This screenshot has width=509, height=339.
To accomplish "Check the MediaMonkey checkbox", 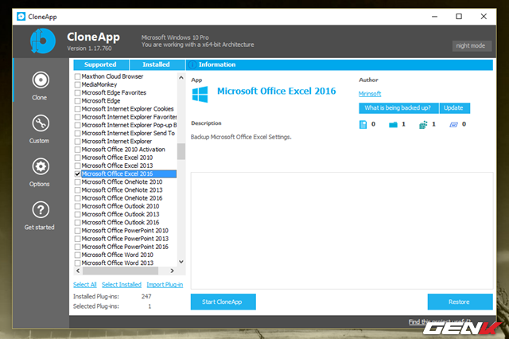I will click(x=78, y=84).
